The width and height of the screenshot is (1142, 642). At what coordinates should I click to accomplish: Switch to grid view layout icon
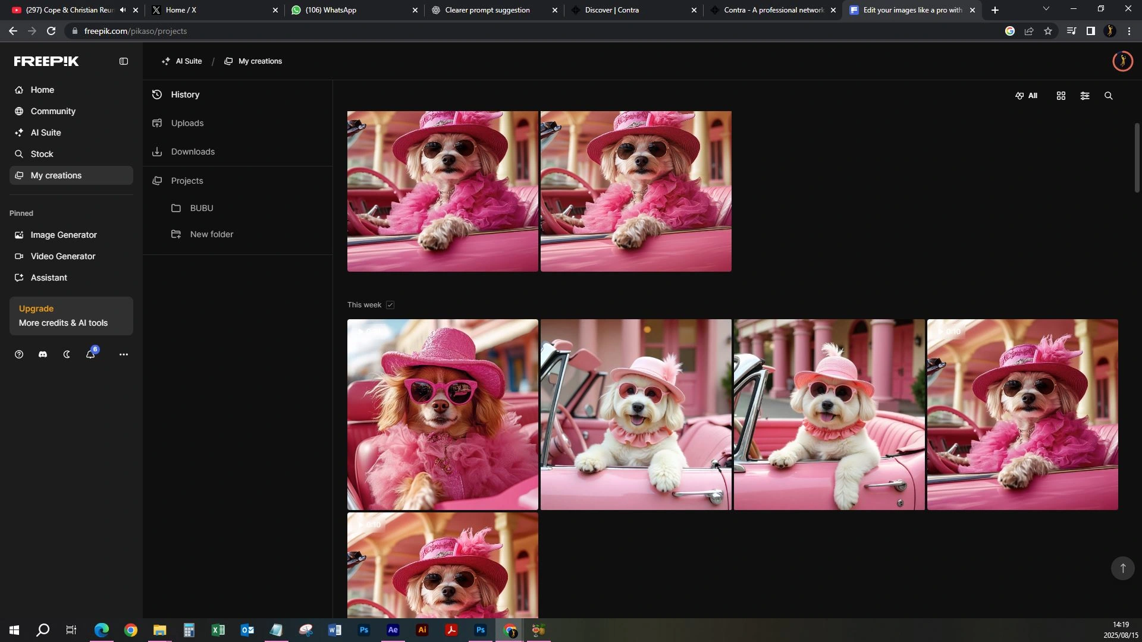tap(1061, 96)
